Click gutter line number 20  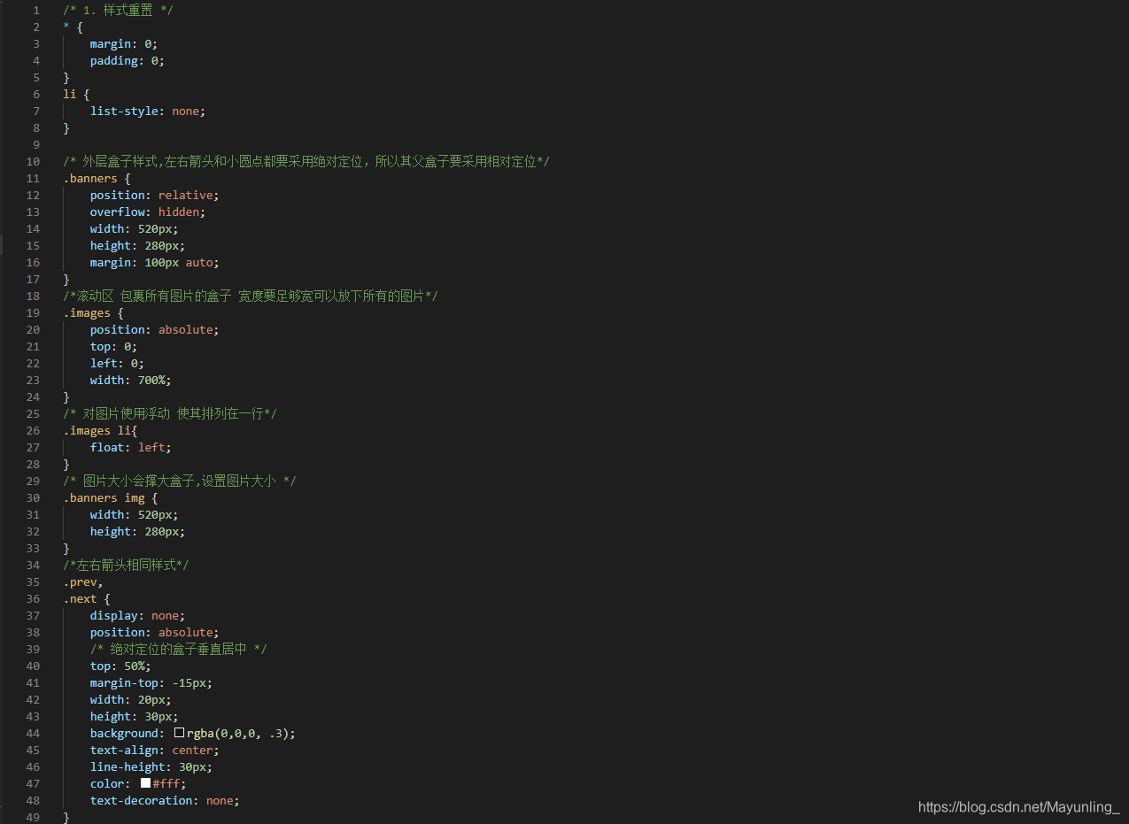pos(33,329)
